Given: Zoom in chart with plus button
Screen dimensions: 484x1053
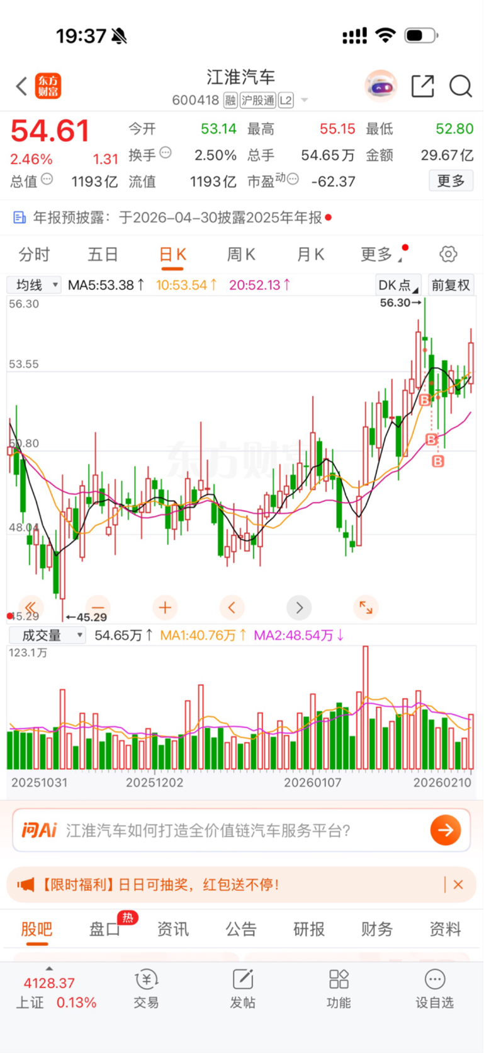Looking at the screenshot, I should pos(165,607).
